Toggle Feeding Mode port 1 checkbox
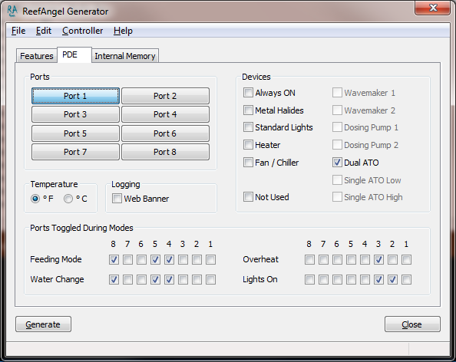The image size is (456, 362). tap(210, 259)
